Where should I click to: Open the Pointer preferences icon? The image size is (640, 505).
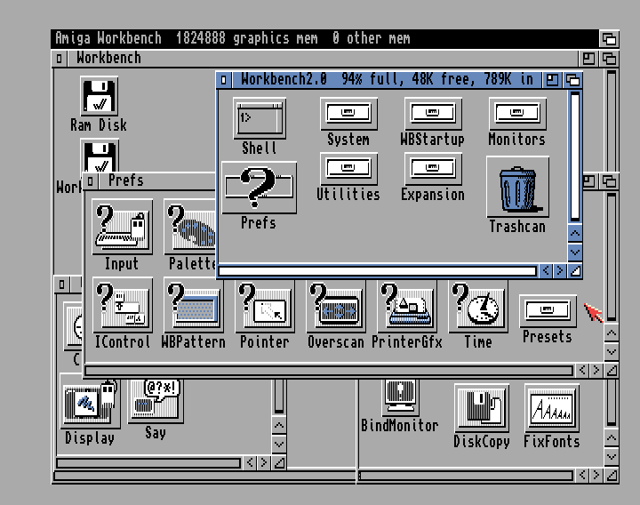click(264, 305)
